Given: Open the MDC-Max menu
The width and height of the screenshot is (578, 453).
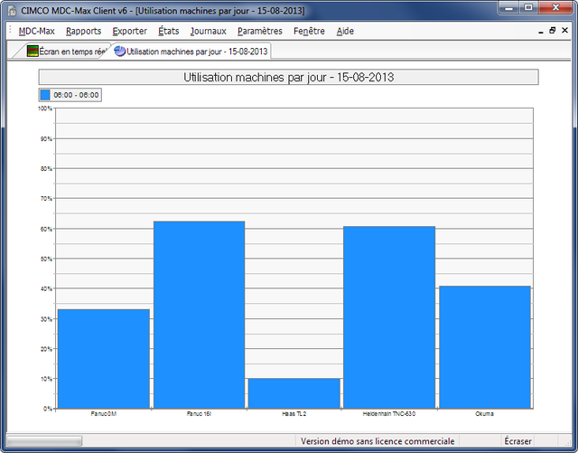Looking at the screenshot, I should [x=36, y=31].
